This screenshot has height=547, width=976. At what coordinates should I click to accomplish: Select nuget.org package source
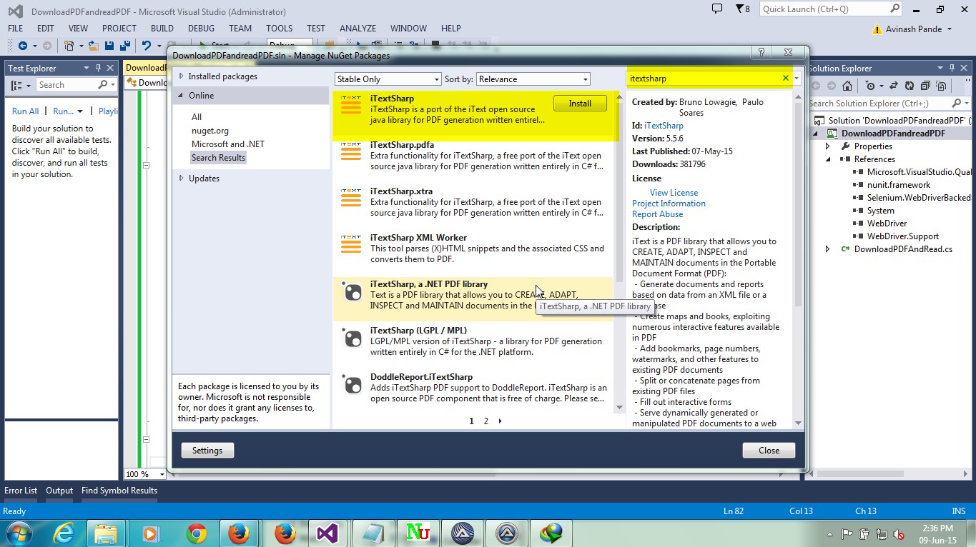[210, 131]
